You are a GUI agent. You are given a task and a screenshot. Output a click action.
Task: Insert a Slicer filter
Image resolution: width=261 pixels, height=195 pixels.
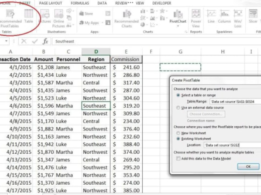coord(253,16)
